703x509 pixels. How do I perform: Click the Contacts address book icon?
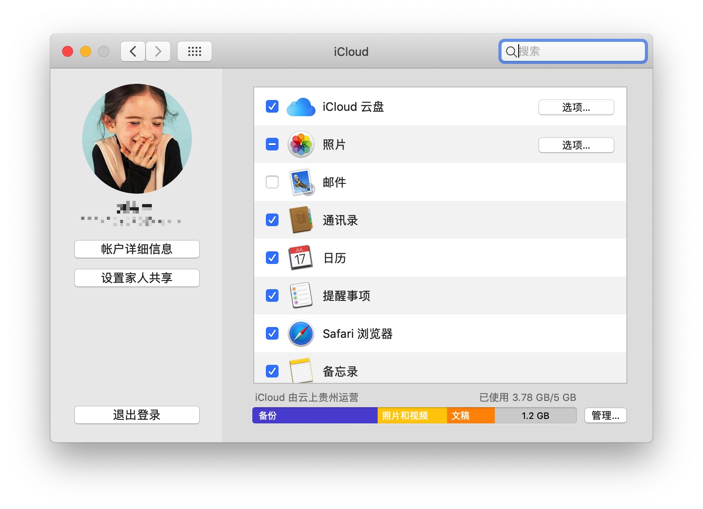pos(301,220)
